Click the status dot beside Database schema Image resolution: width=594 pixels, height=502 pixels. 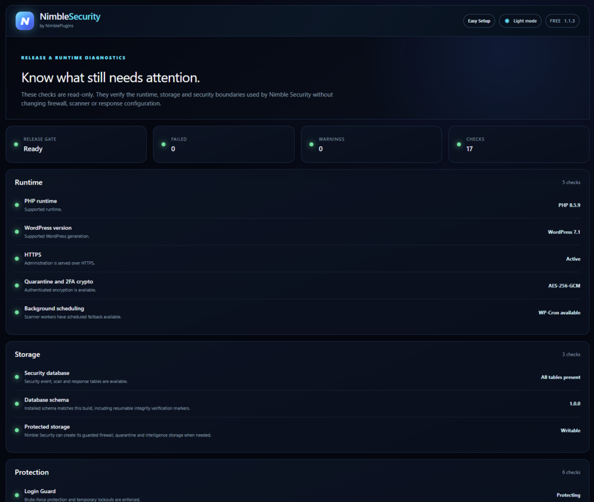tap(17, 404)
